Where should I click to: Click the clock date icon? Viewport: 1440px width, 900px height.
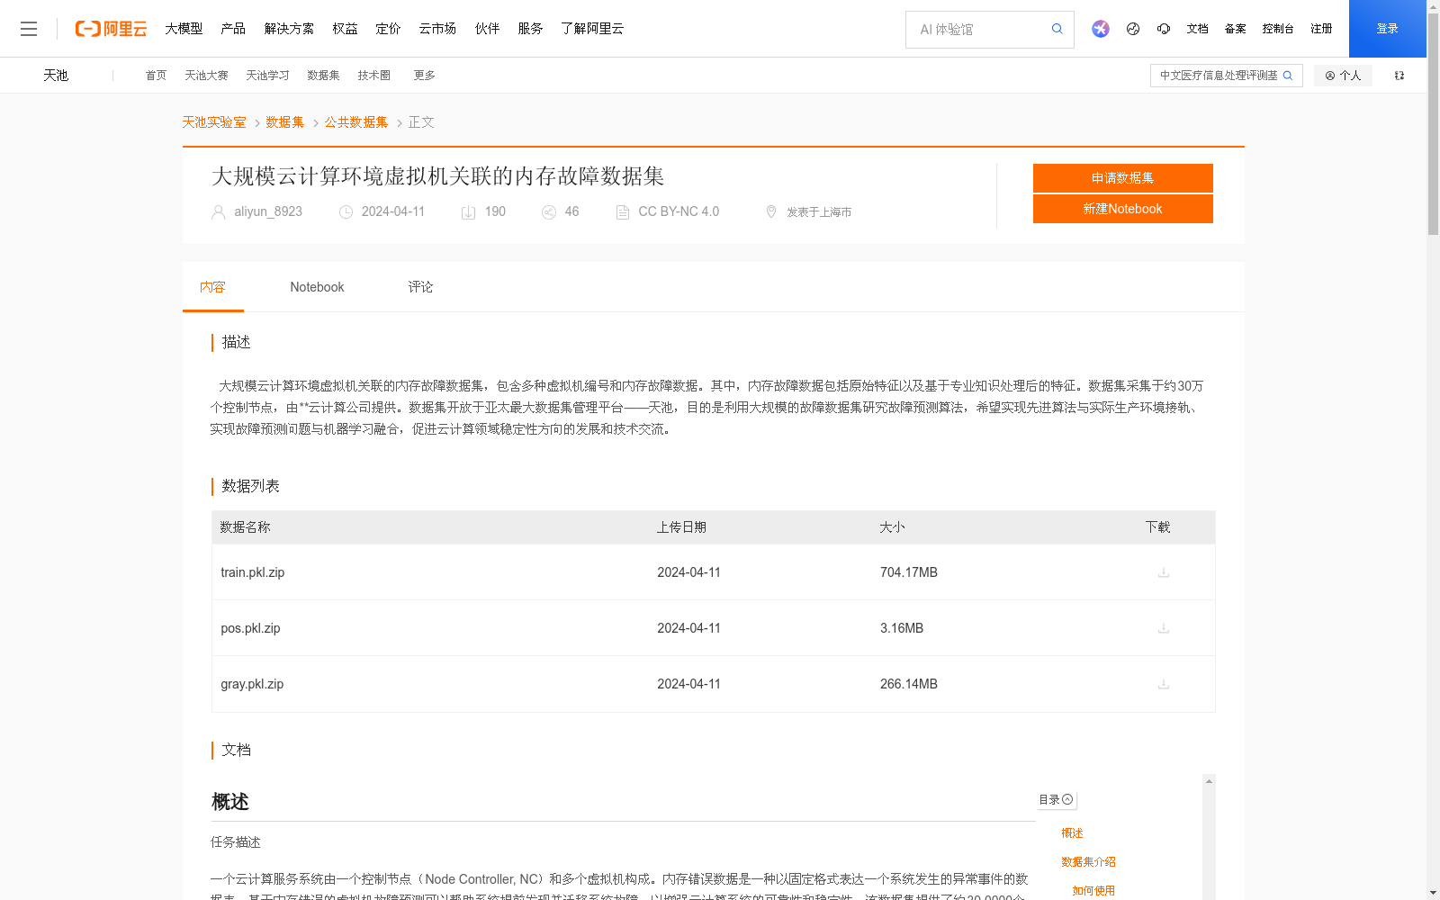tap(346, 212)
